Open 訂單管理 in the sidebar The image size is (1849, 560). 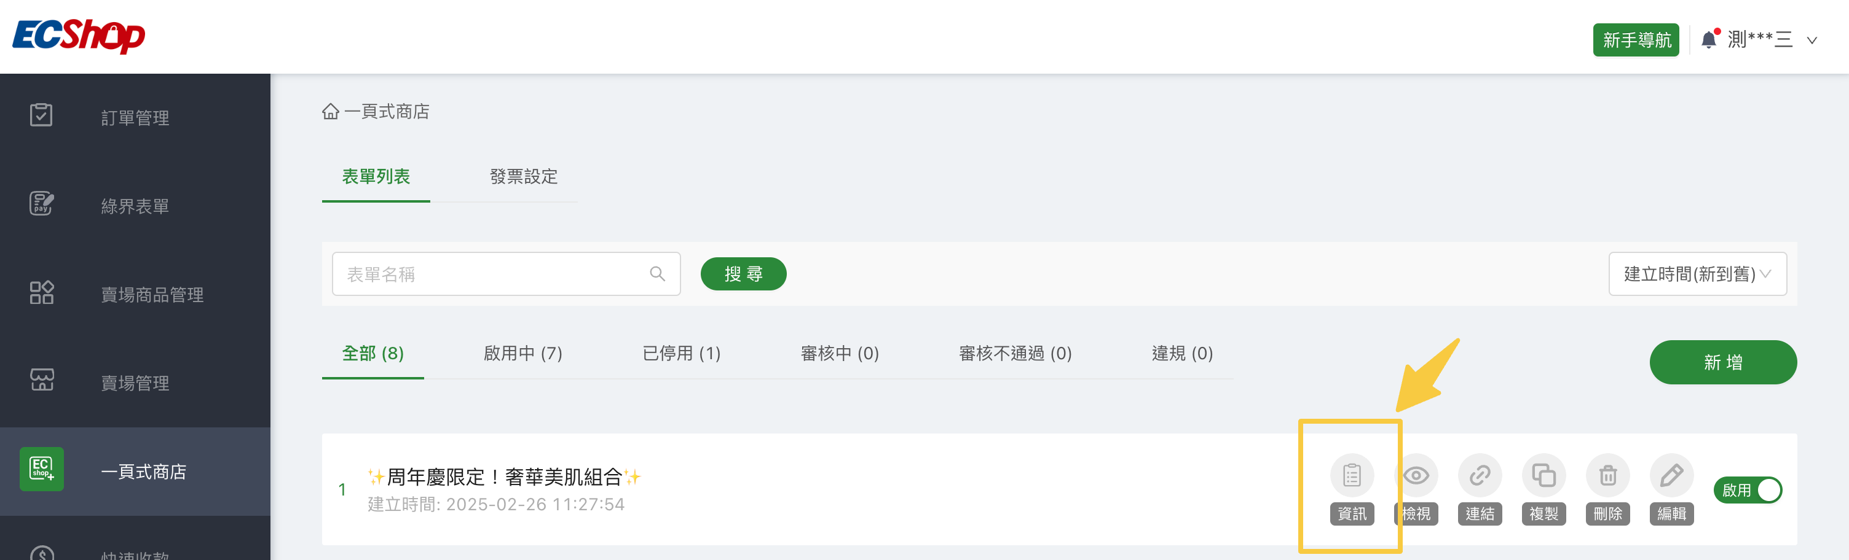pos(135,118)
